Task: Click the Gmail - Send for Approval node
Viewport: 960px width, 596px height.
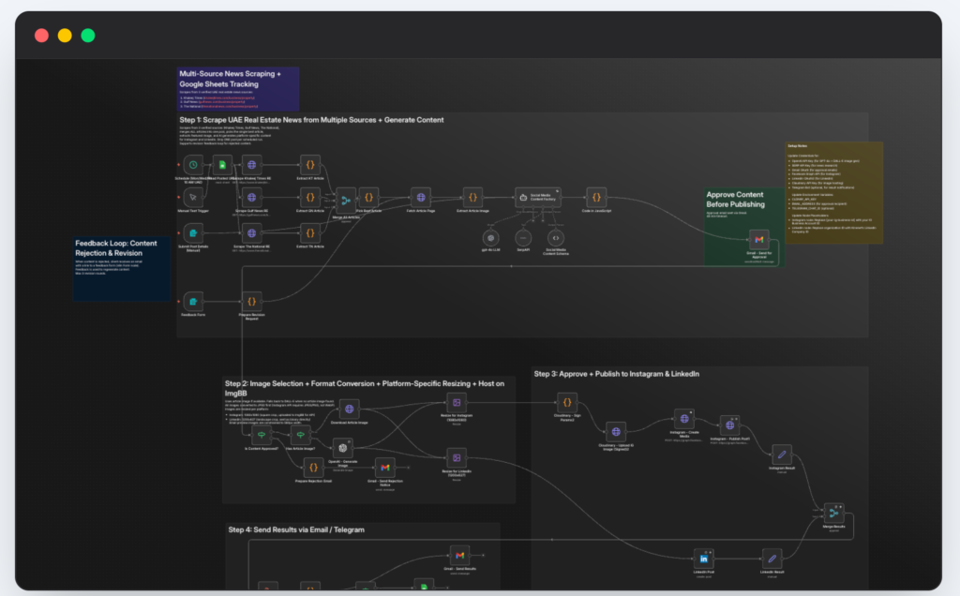Action: point(759,242)
